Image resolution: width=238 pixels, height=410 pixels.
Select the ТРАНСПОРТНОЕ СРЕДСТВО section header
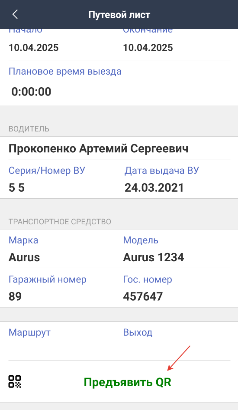(x=60, y=222)
